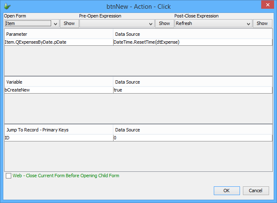
Task: Click the app icon in title bar
Action: [x=7, y=6]
